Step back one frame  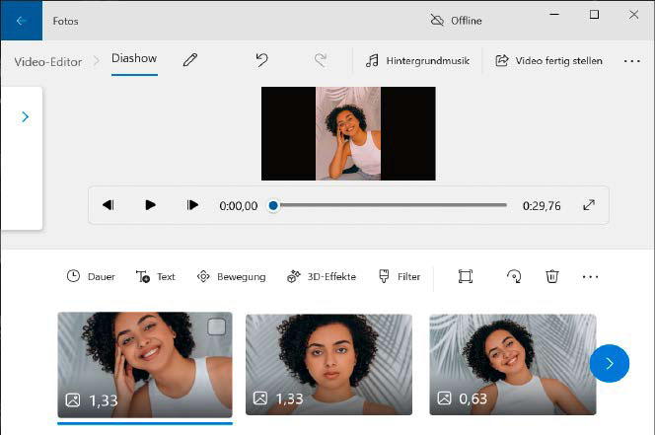109,205
